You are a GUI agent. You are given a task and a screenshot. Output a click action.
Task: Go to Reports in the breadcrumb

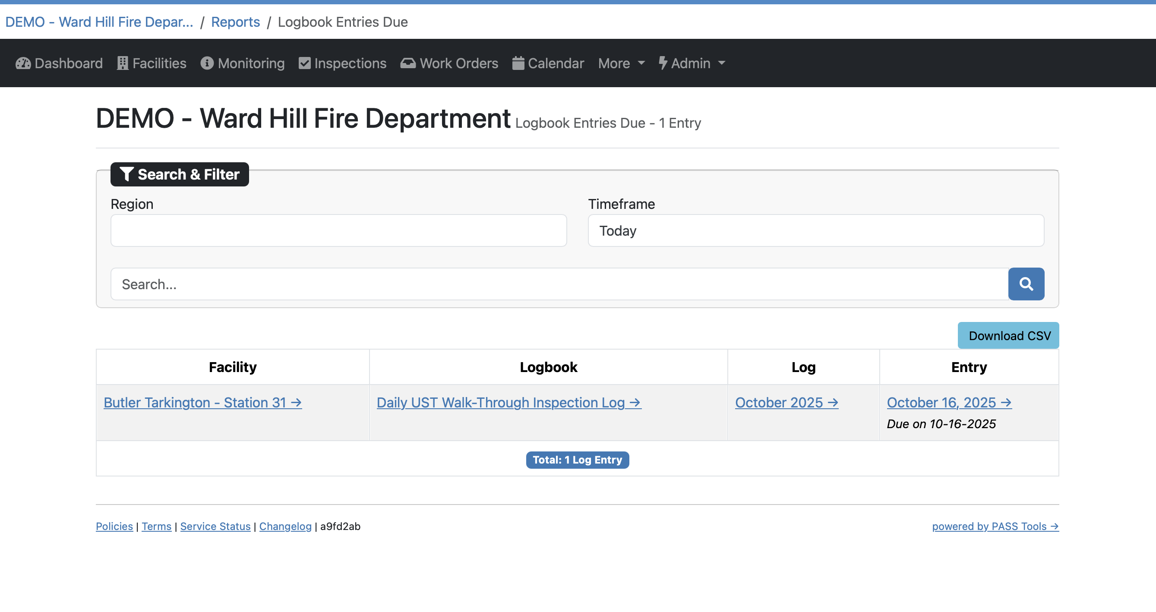(235, 22)
